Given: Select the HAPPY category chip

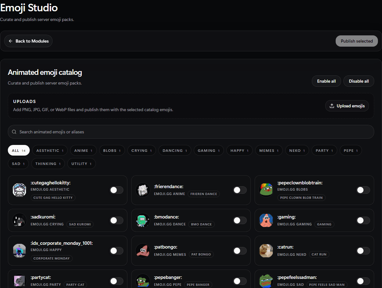Looking at the screenshot, I should (240, 151).
